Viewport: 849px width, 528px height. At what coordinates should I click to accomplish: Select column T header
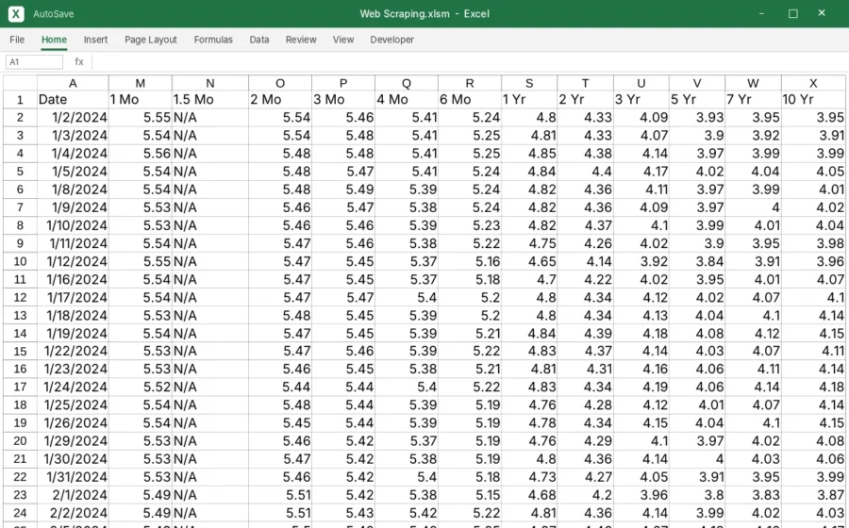pos(585,83)
